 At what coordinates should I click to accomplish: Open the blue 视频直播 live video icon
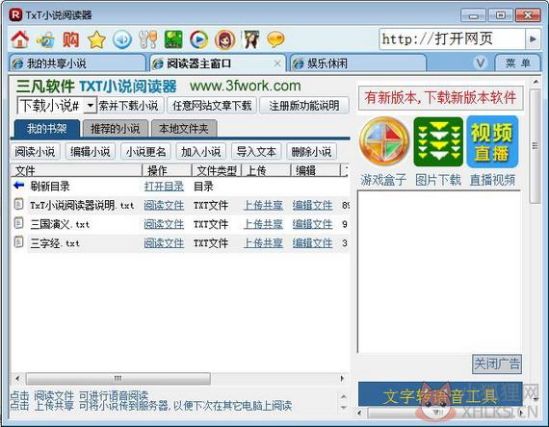click(x=492, y=141)
